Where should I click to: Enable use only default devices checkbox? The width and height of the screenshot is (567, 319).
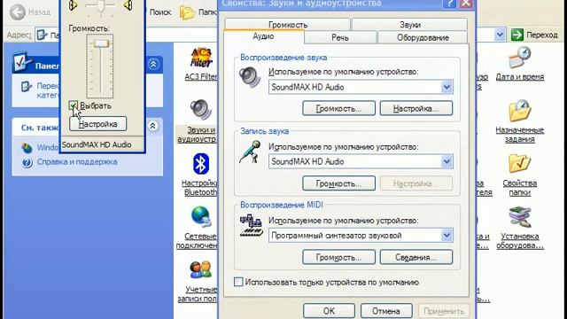[x=238, y=282]
